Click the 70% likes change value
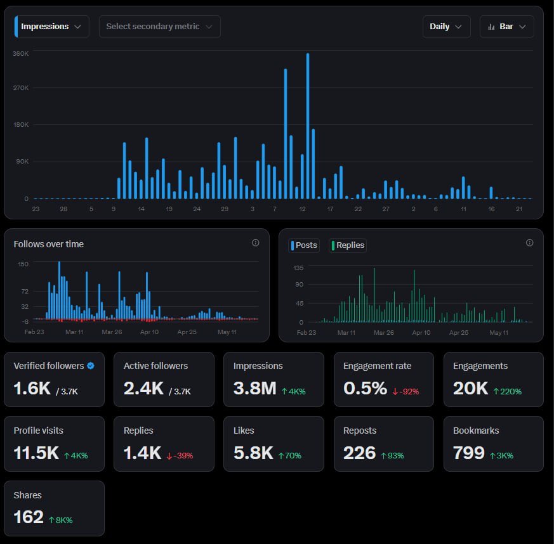Screen dimensions: 554x544 coord(290,456)
